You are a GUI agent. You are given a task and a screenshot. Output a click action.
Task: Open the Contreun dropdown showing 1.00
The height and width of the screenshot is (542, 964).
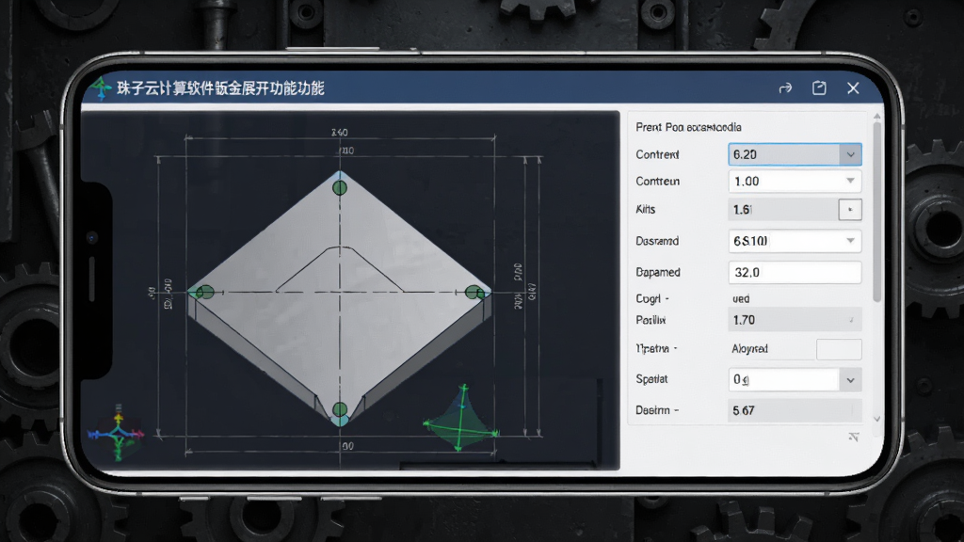point(795,182)
